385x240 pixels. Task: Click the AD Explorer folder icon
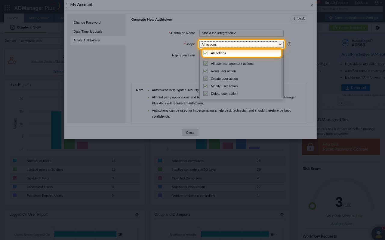327,3
